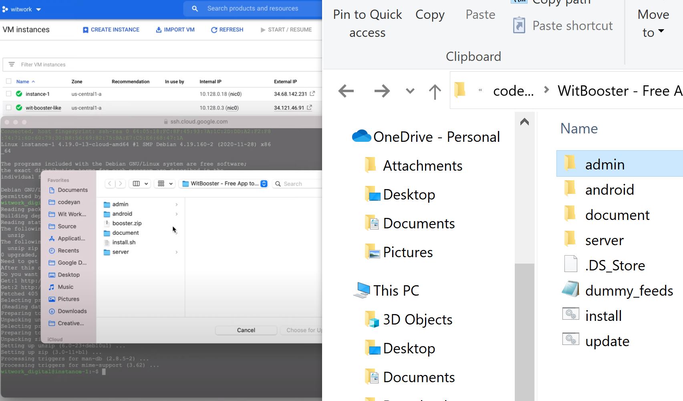Click the Zone column header

(77, 82)
